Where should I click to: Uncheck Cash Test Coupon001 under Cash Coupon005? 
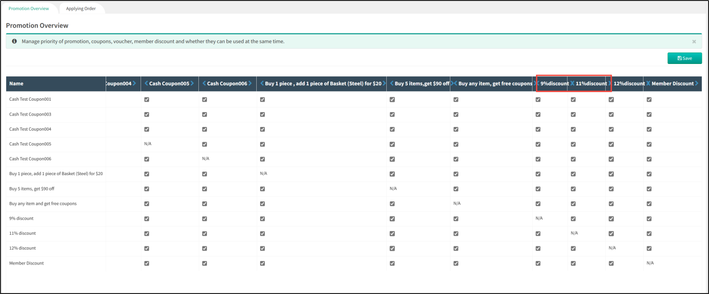point(147,100)
